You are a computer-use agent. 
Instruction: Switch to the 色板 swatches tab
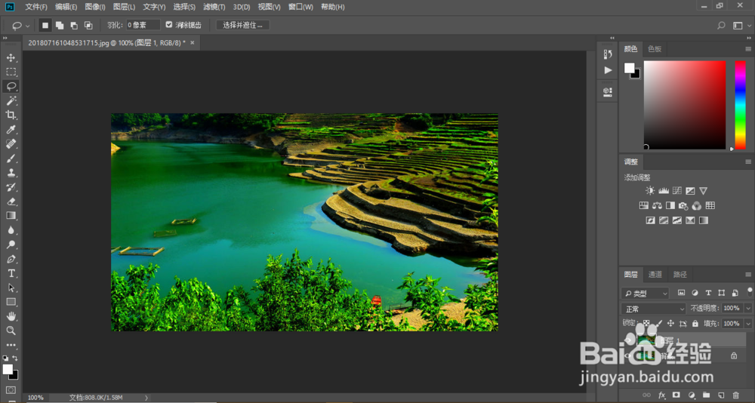[x=655, y=49]
